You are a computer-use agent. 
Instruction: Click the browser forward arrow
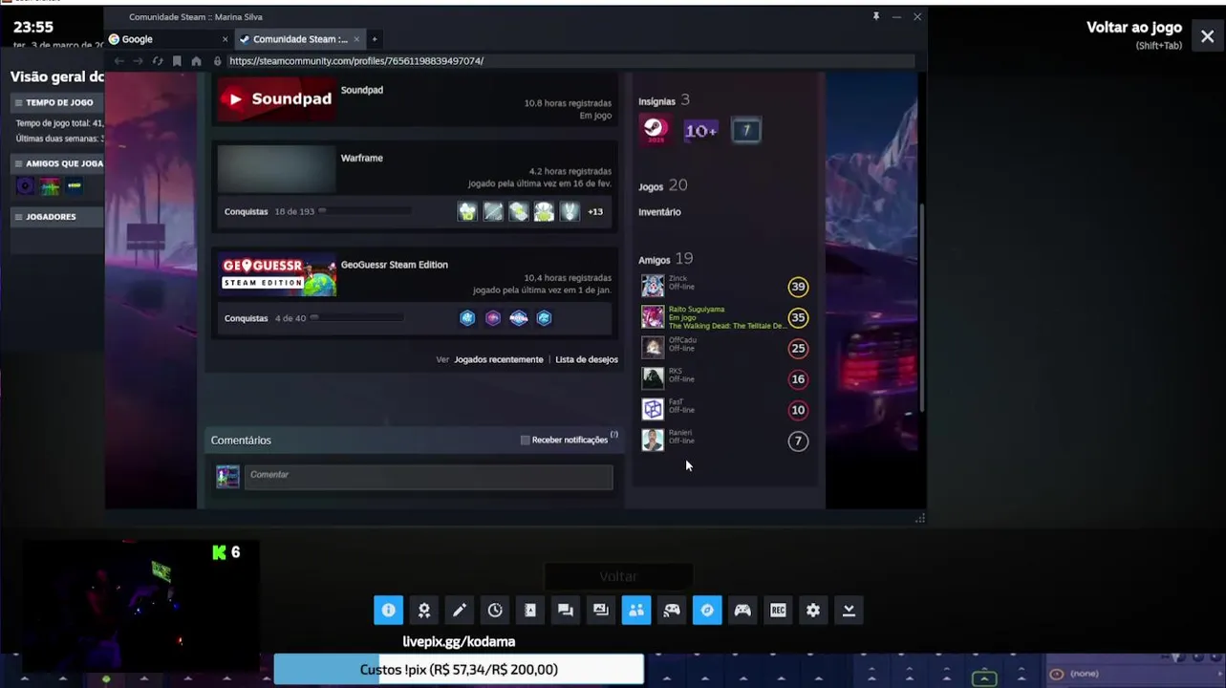(138, 60)
